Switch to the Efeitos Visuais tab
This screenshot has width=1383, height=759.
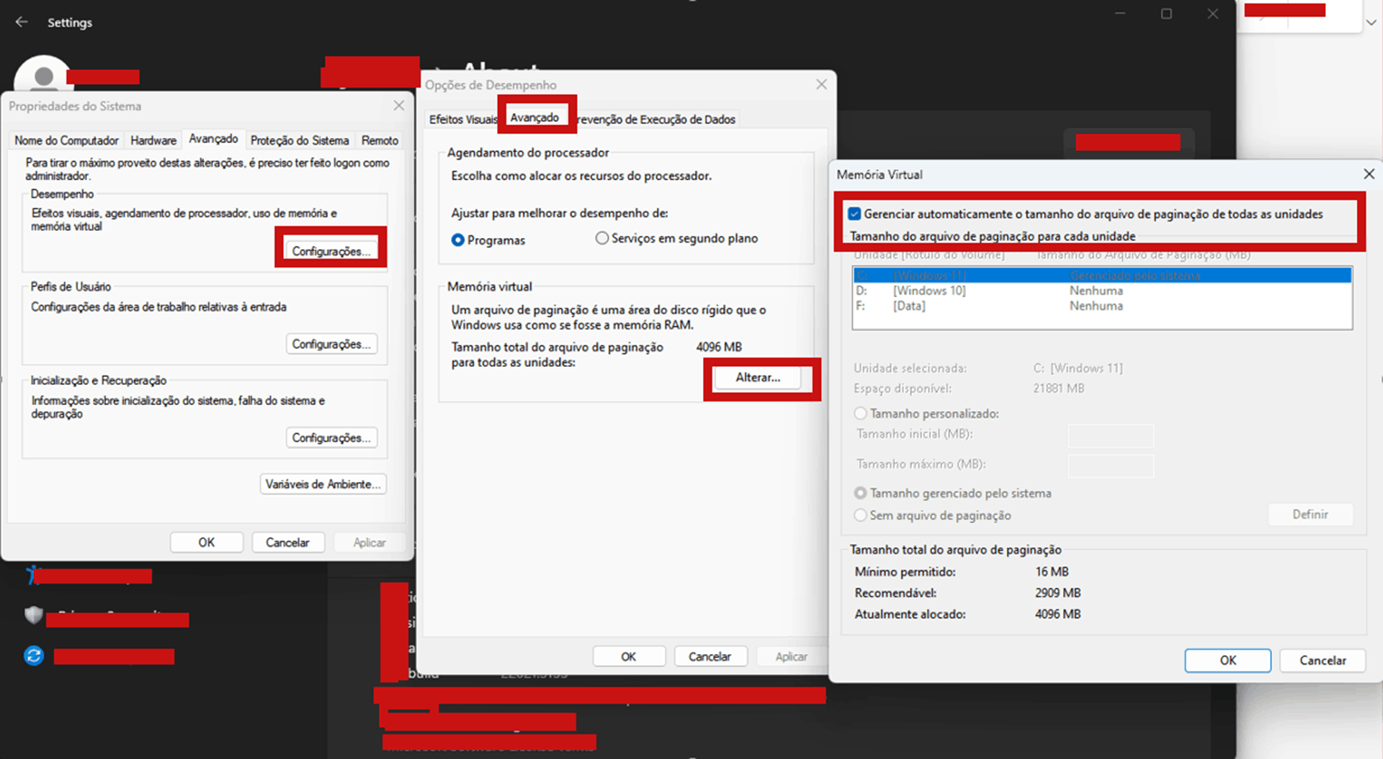click(463, 119)
